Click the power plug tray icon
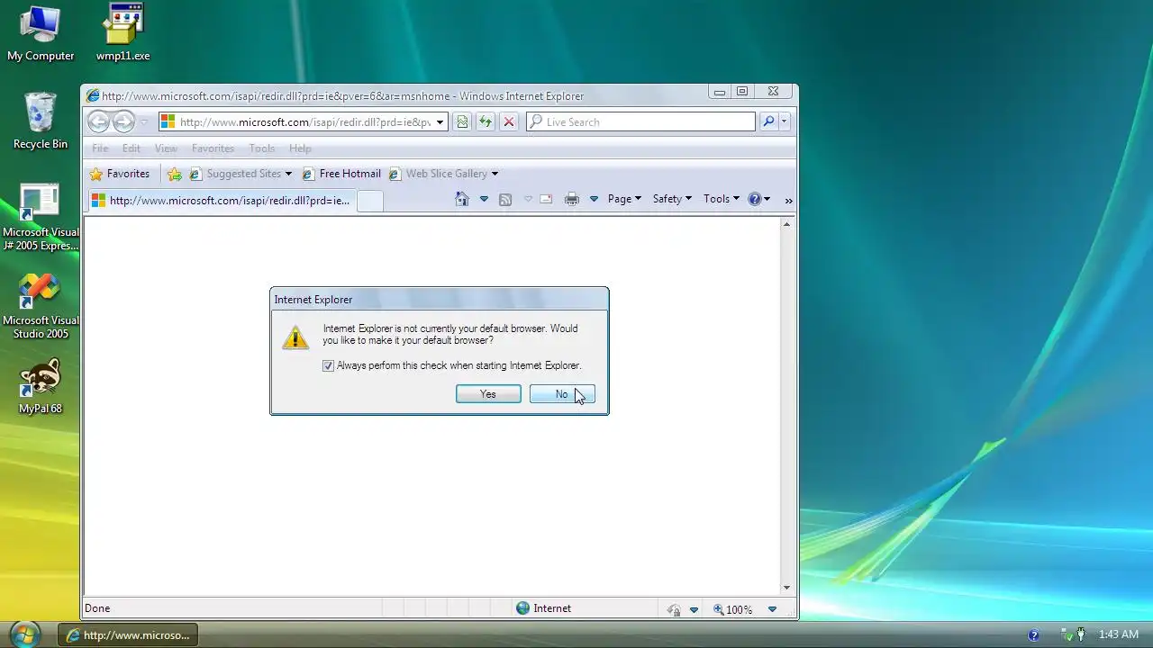 (1081, 635)
